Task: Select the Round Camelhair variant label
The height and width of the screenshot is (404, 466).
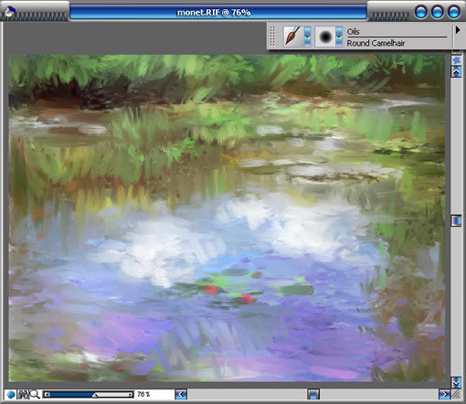Action: pyautogui.click(x=376, y=43)
